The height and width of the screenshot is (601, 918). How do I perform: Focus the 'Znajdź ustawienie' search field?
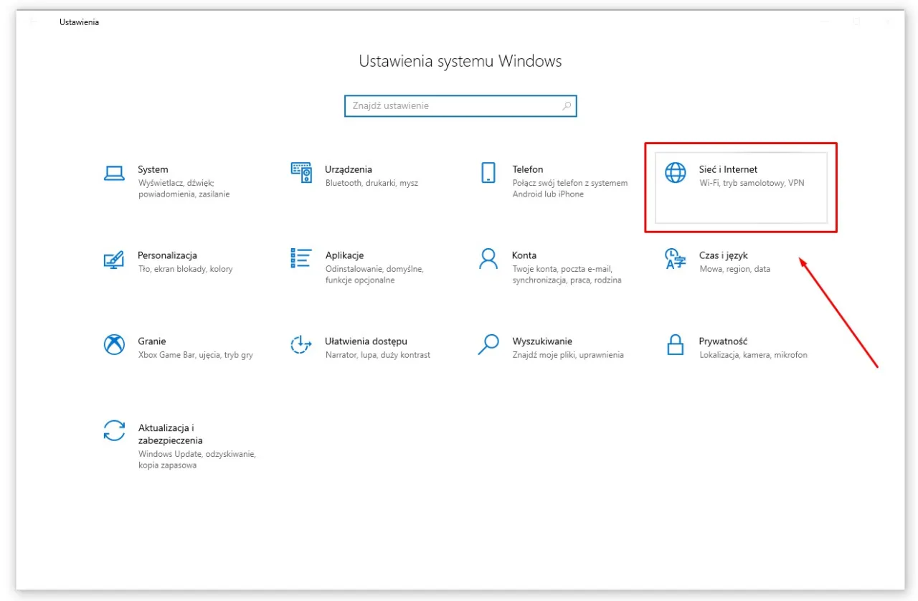[x=452, y=106]
